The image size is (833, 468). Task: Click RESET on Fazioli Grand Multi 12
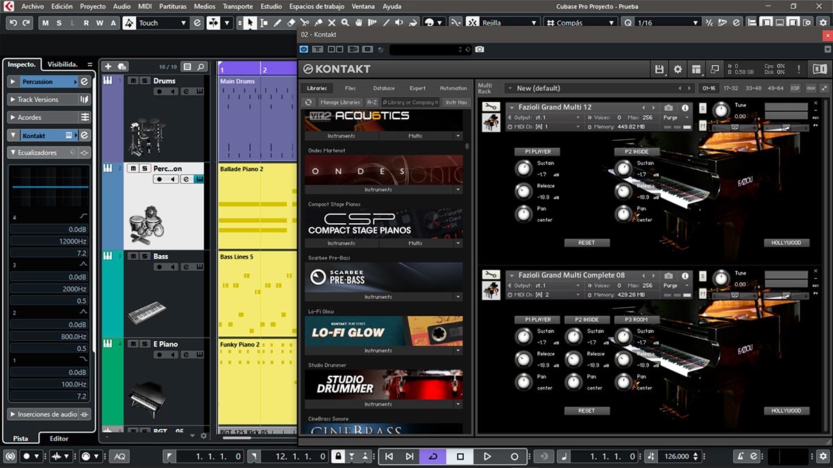[x=587, y=243]
